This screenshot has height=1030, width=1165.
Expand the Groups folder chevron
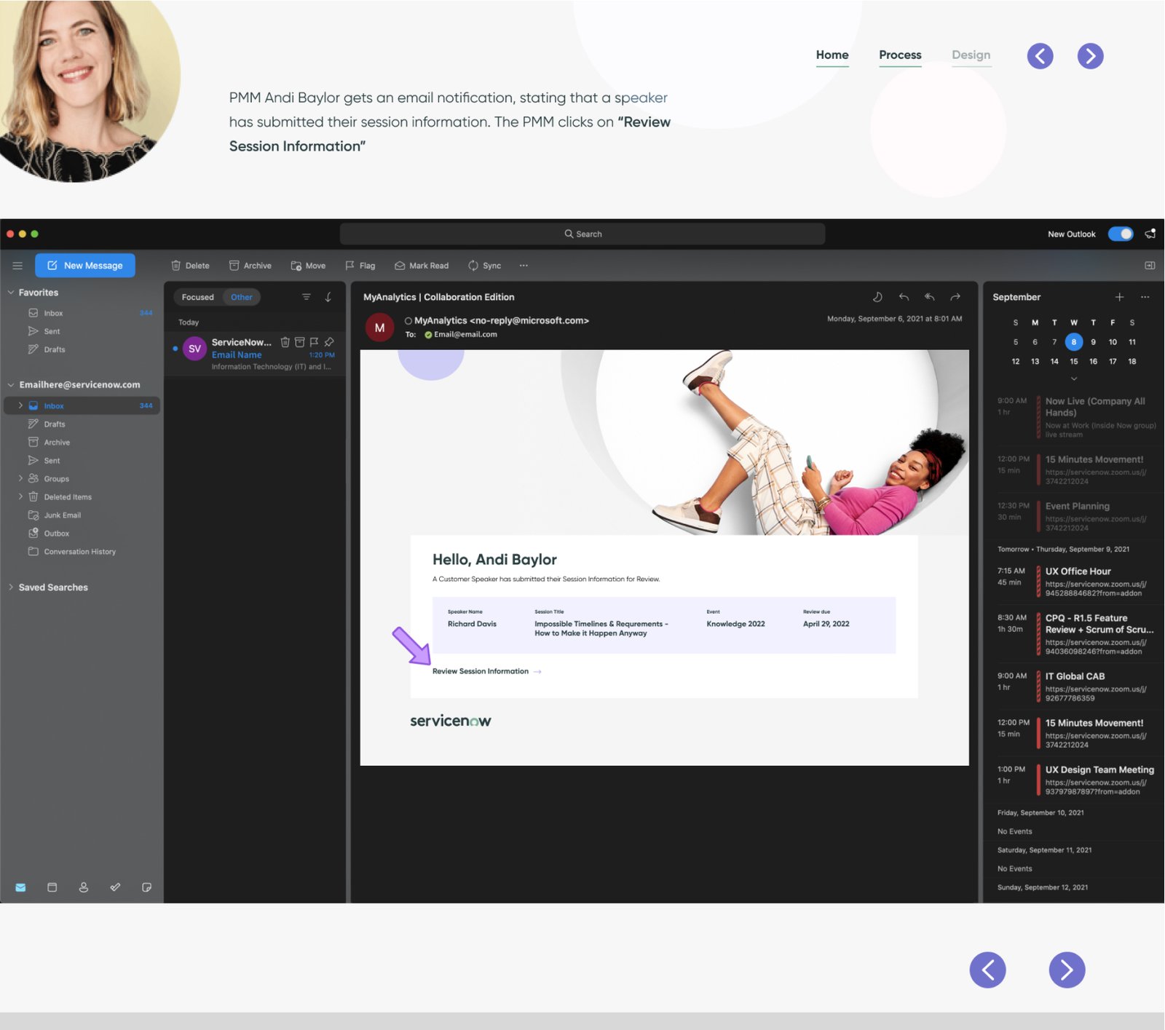coord(20,479)
